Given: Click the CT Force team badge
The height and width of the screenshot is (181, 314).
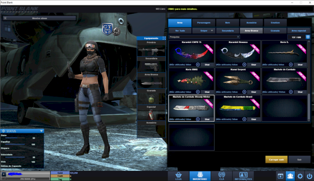Looking at the screenshot, I should 107,29.
